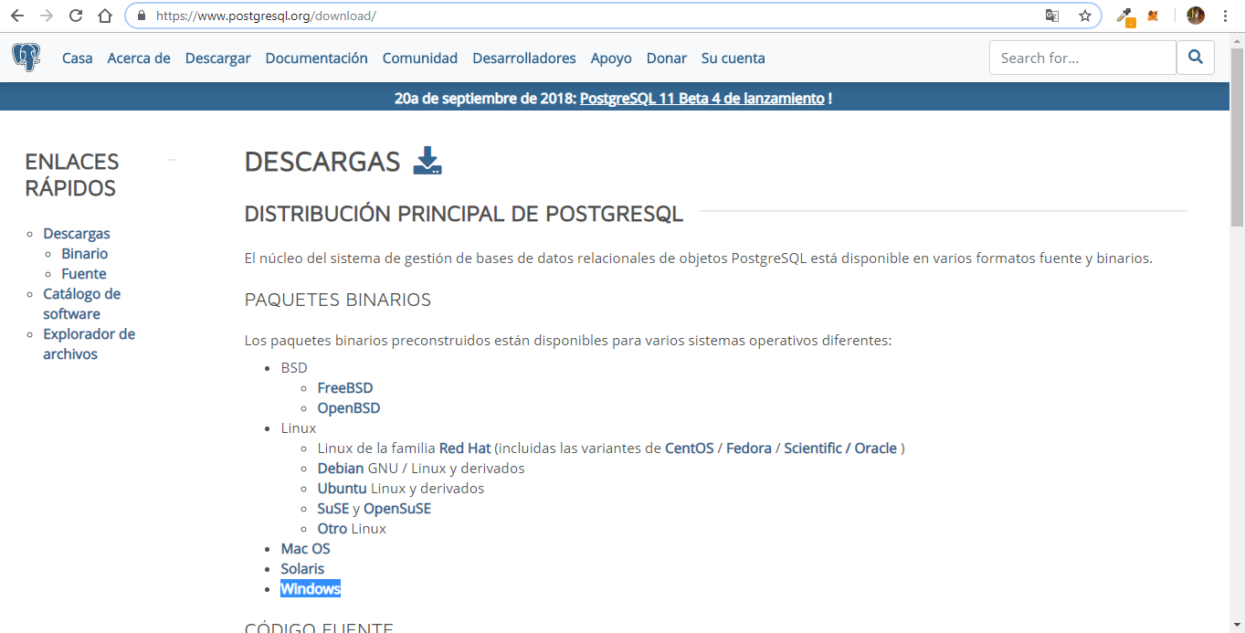The image size is (1245, 633).
Task: Reload the page with the refresh icon
Action: tap(76, 16)
